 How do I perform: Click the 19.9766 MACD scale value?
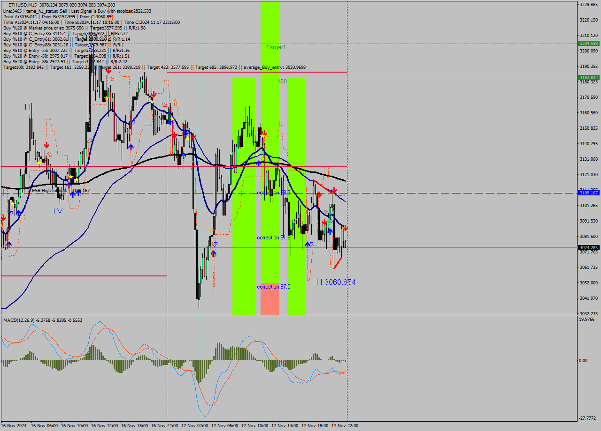pos(587,320)
